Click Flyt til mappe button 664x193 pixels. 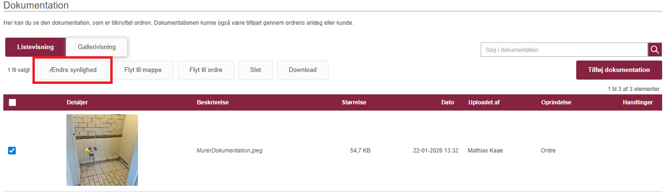[x=143, y=70]
